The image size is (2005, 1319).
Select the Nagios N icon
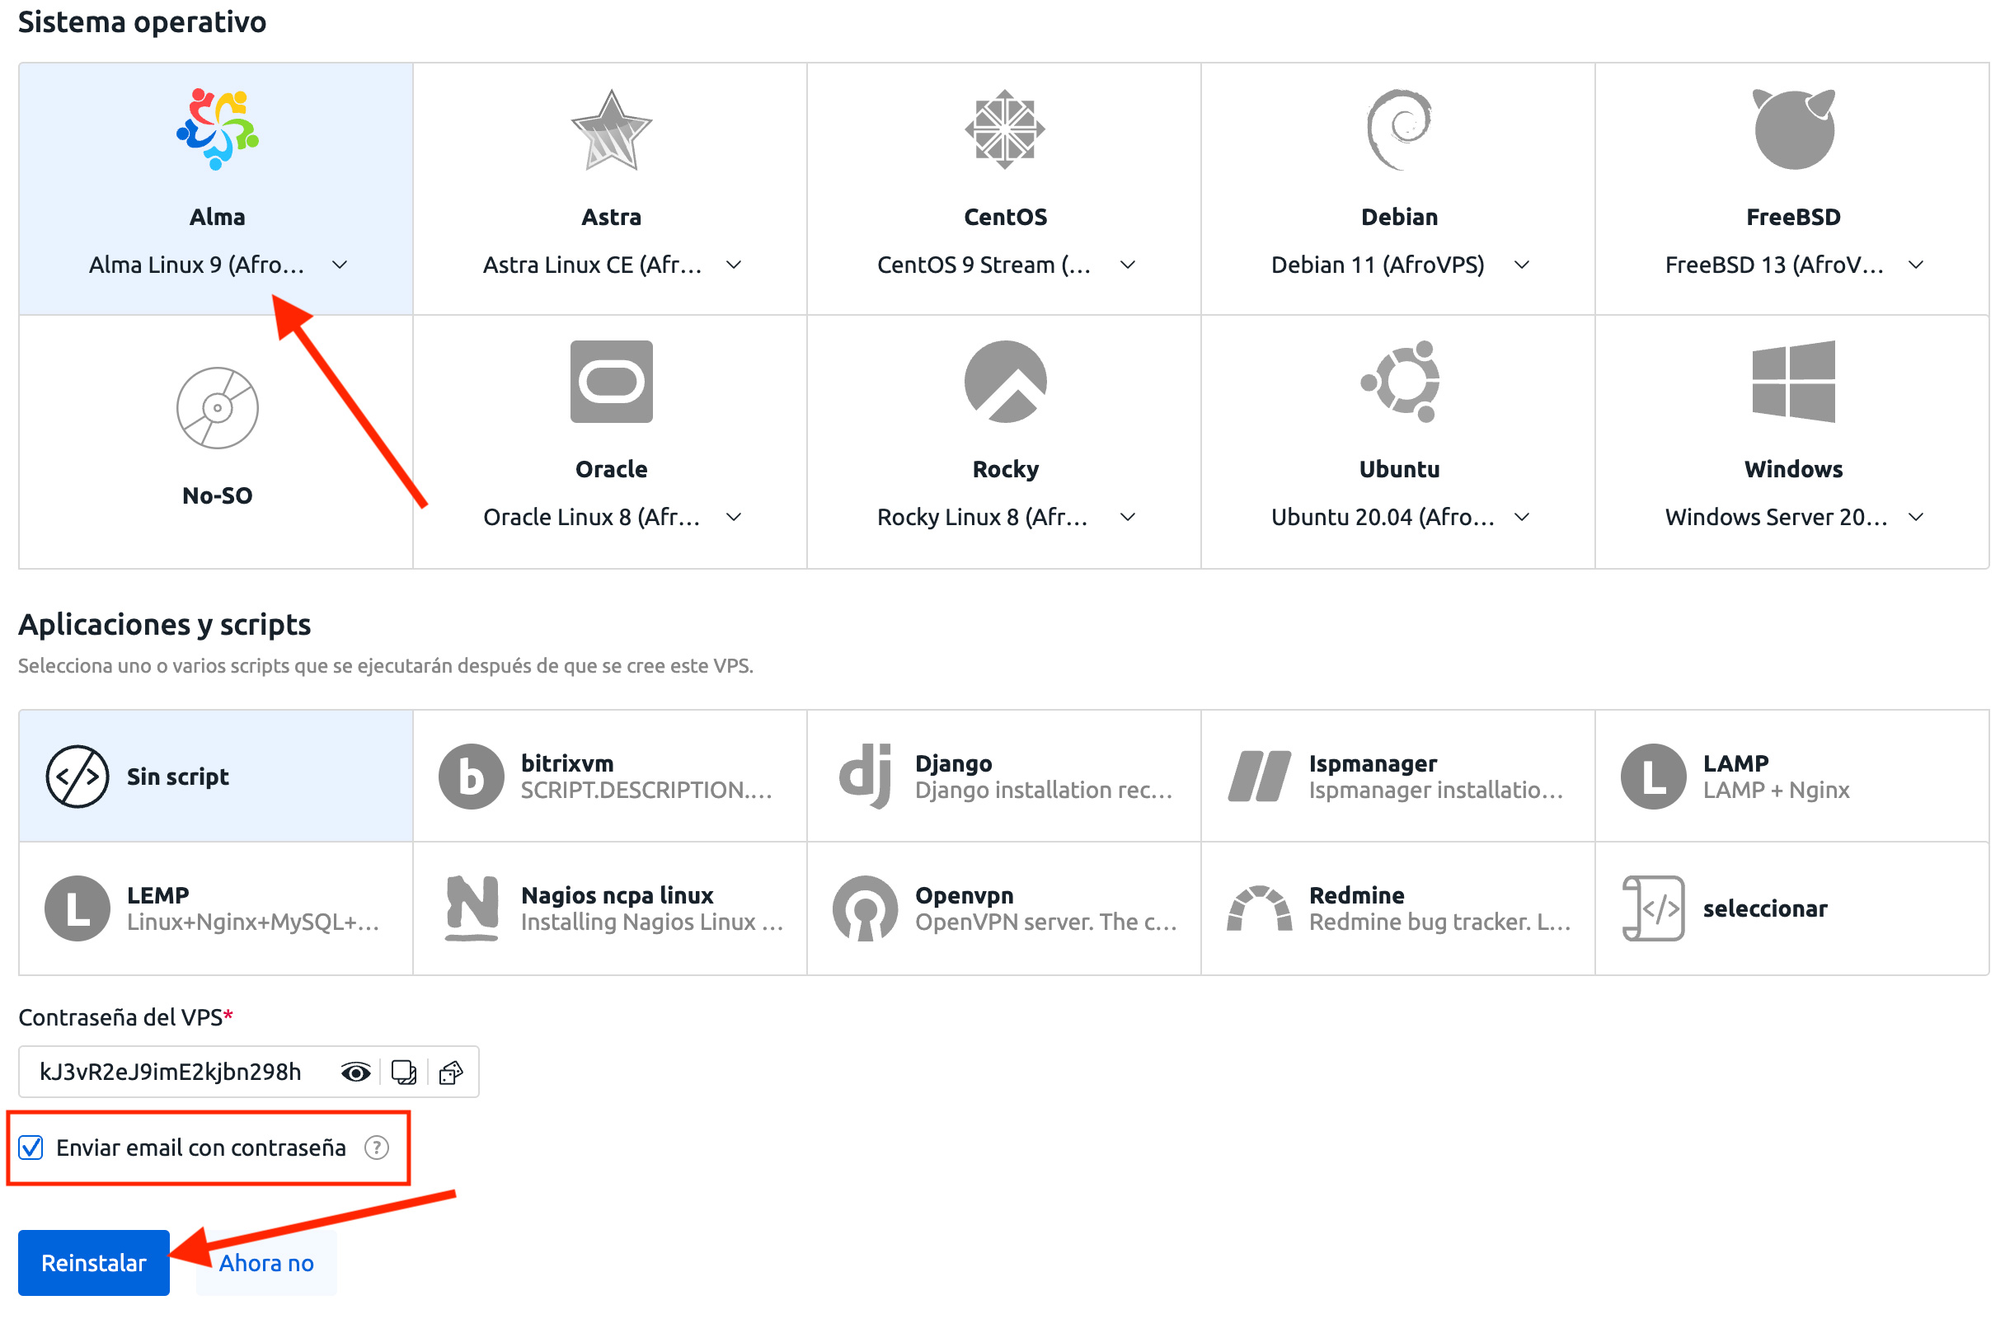pyautogui.click(x=471, y=908)
